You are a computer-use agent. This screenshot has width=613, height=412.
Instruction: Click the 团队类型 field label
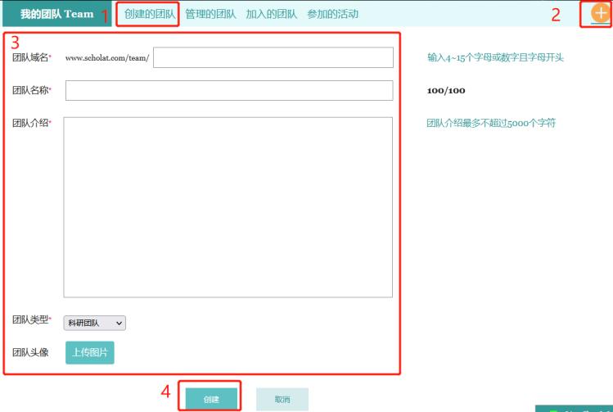[30, 320]
